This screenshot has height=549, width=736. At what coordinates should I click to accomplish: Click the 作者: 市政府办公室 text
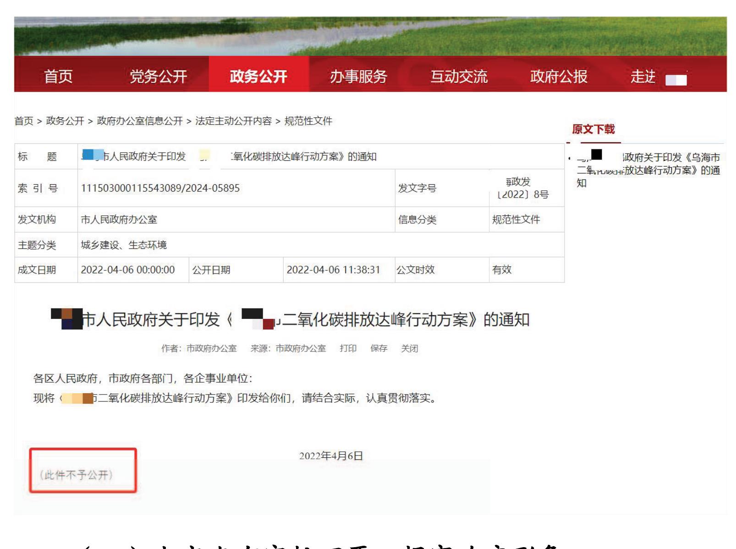199,348
